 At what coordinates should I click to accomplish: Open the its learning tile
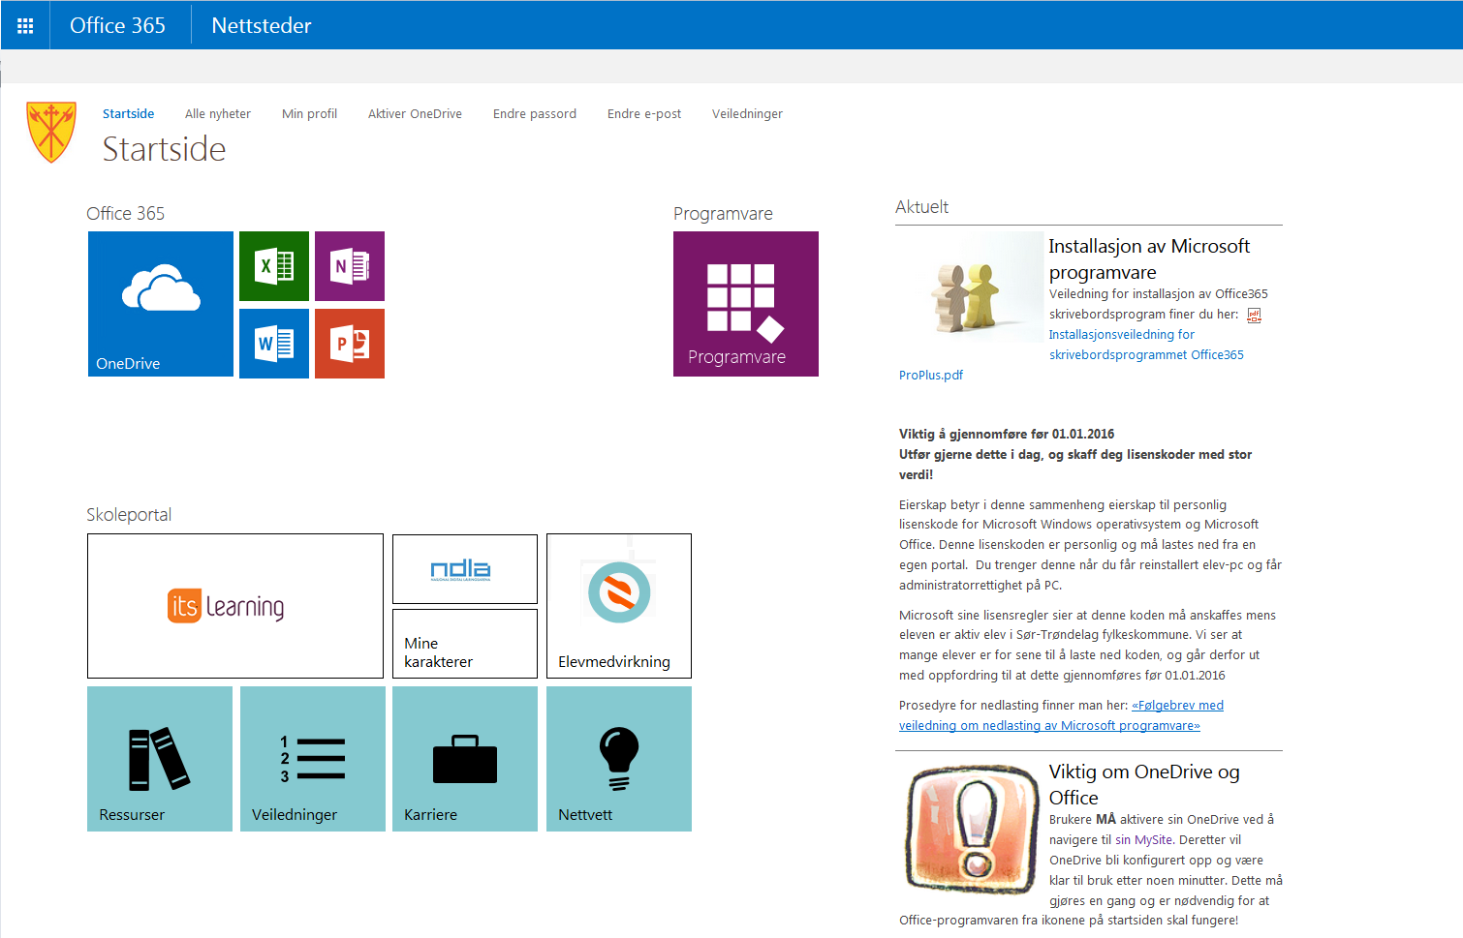pos(235,606)
